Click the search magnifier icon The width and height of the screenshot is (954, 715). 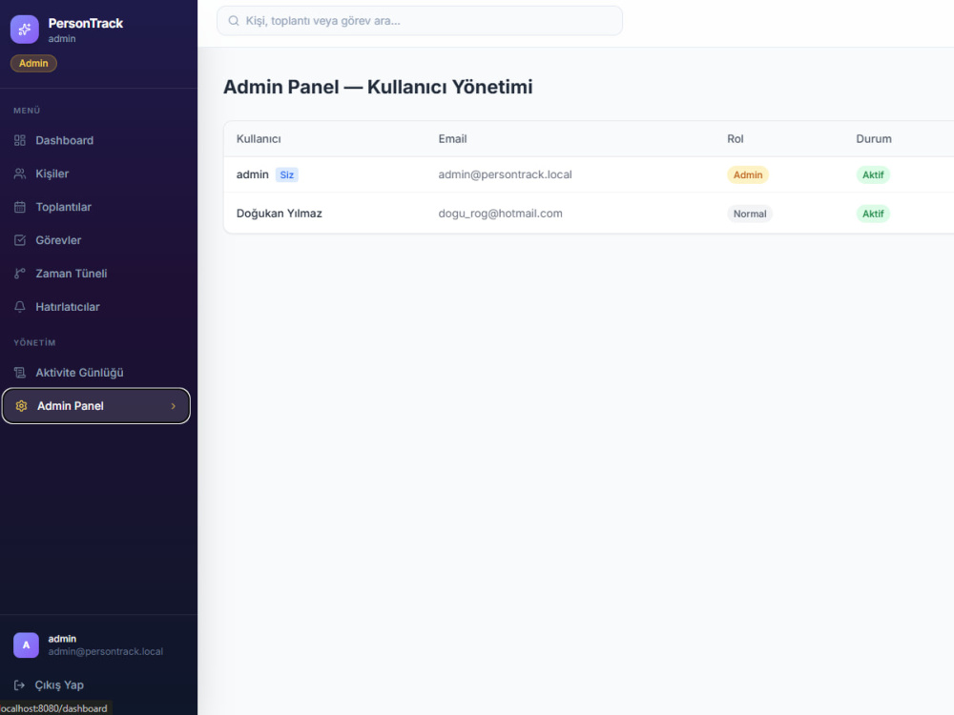pyautogui.click(x=234, y=21)
